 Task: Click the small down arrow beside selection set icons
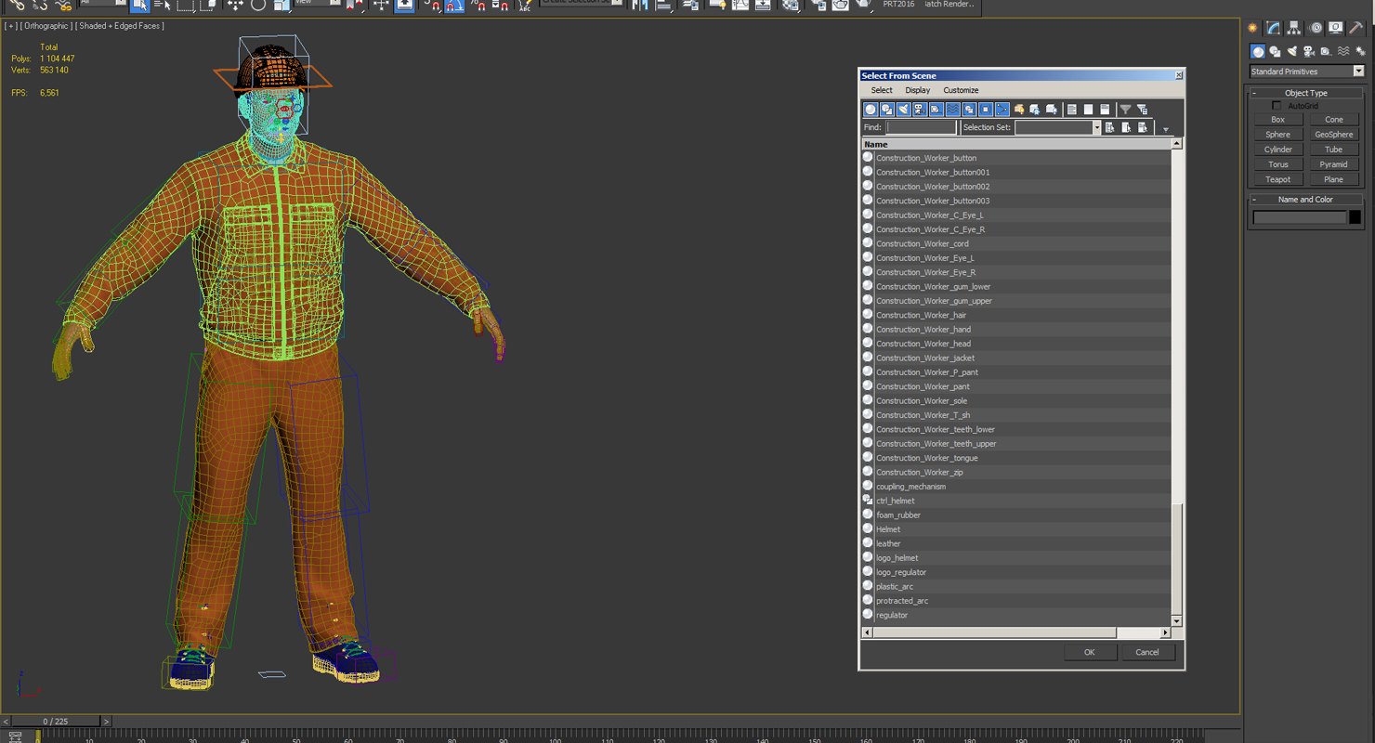point(1166,129)
